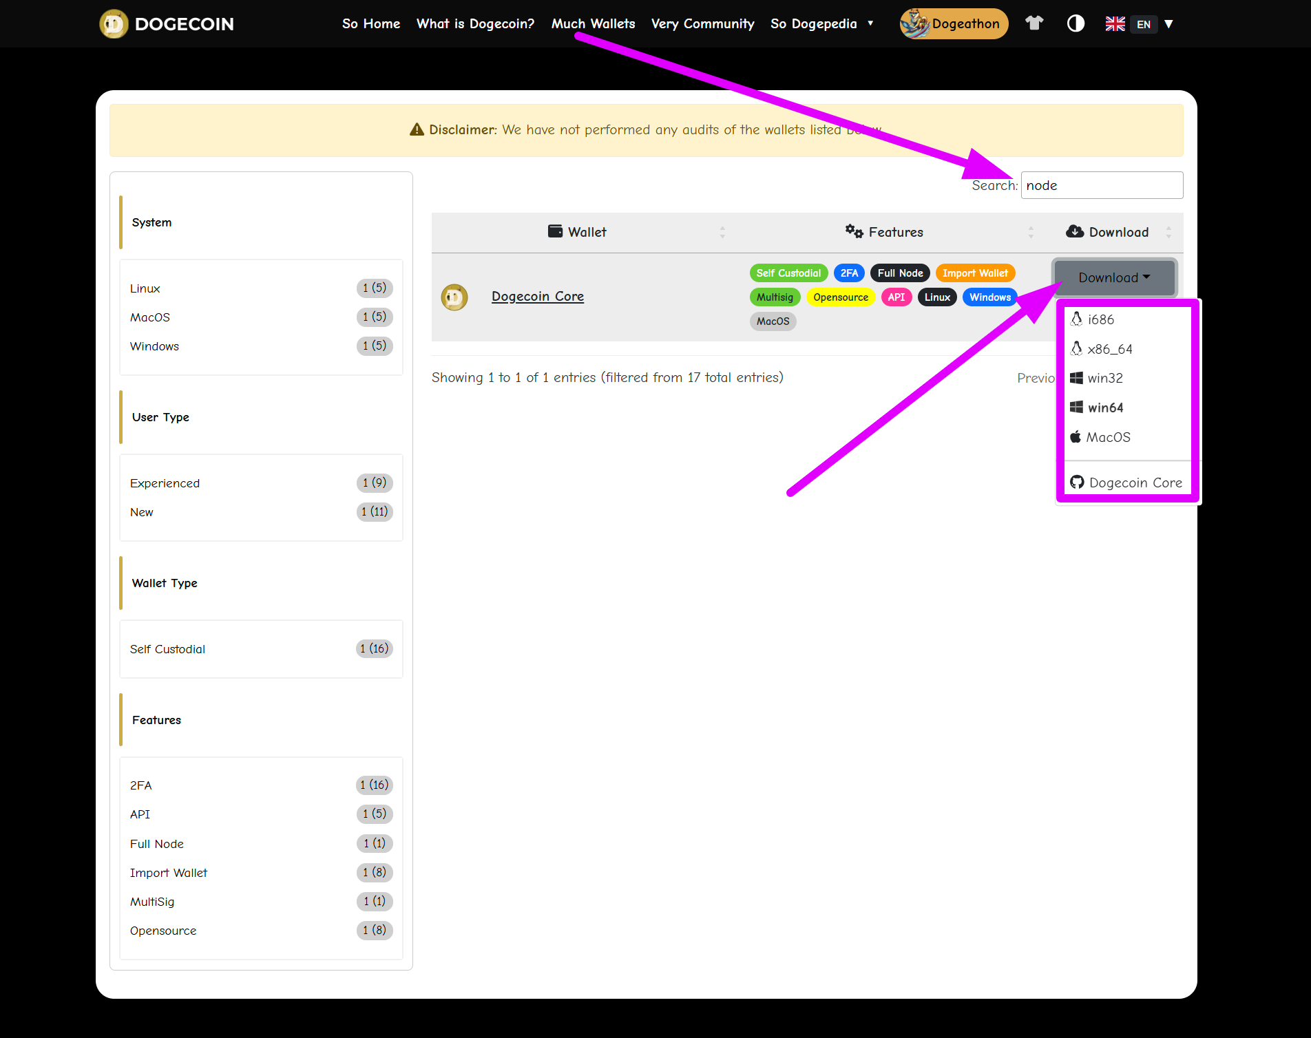Click the DOGECOIN brand text

point(185,24)
